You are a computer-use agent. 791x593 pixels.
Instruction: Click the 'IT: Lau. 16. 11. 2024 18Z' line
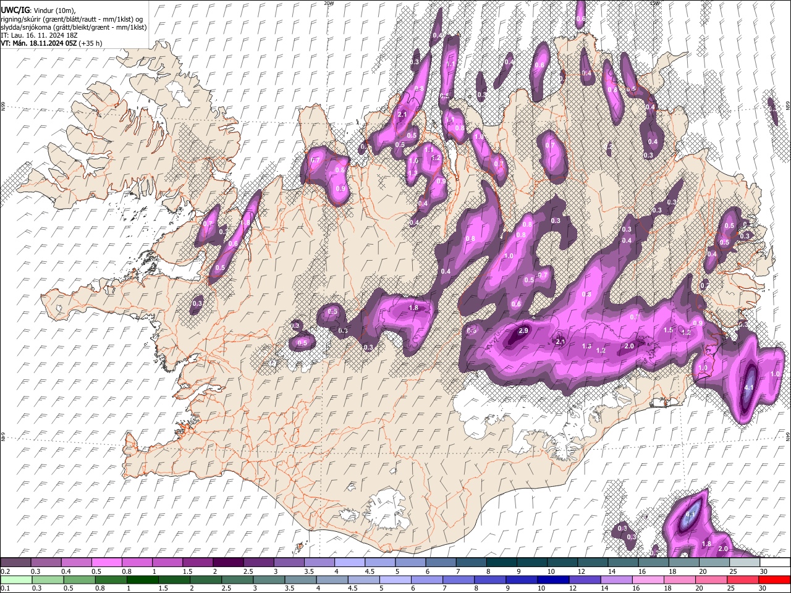coord(40,35)
